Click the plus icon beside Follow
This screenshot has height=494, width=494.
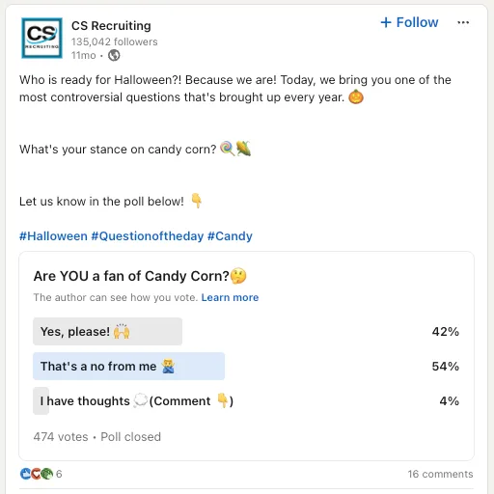tap(386, 22)
